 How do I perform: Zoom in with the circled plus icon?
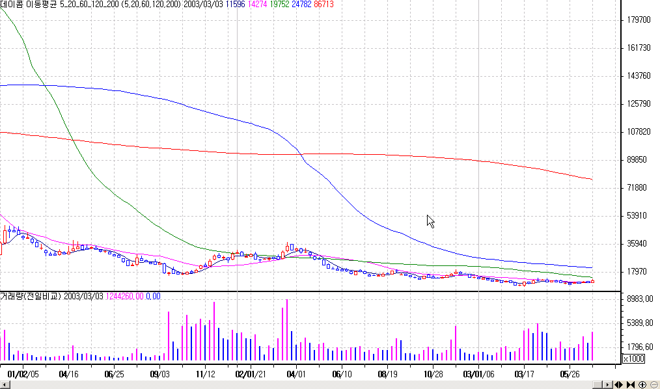pyautogui.click(x=643, y=384)
